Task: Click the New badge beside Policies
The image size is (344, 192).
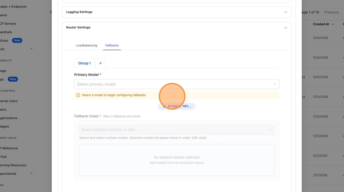Action: point(17,40)
